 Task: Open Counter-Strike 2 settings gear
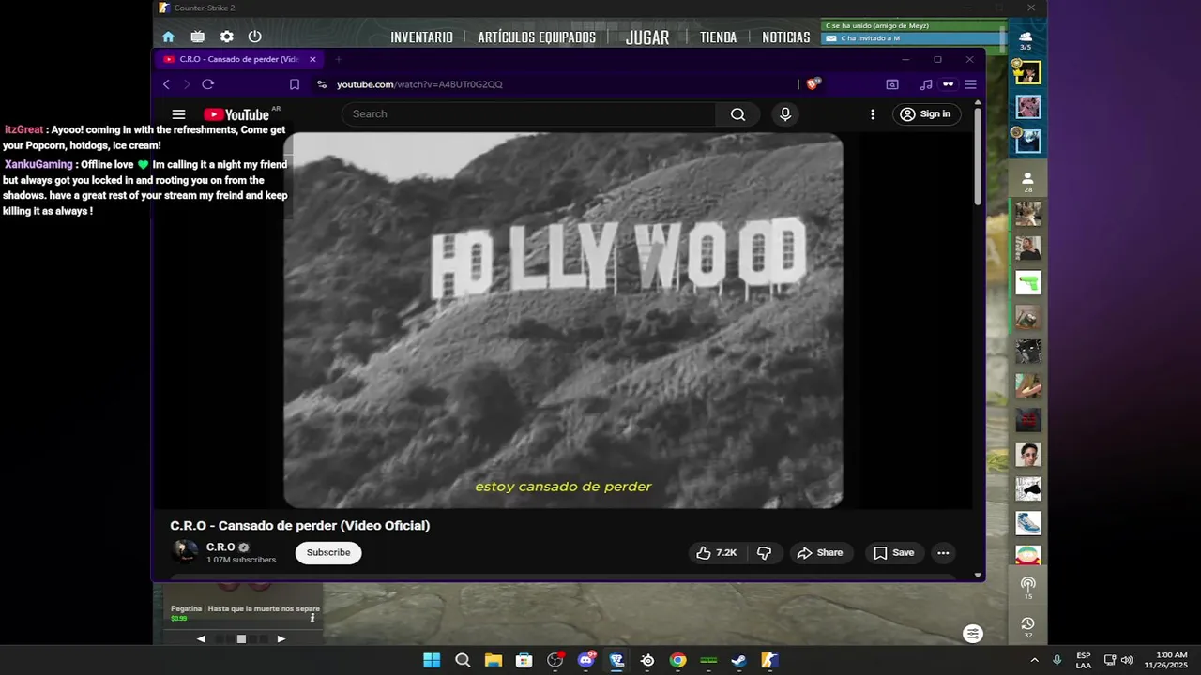tap(227, 37)
